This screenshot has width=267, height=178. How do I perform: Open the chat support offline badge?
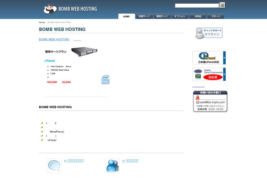(209, 33)
